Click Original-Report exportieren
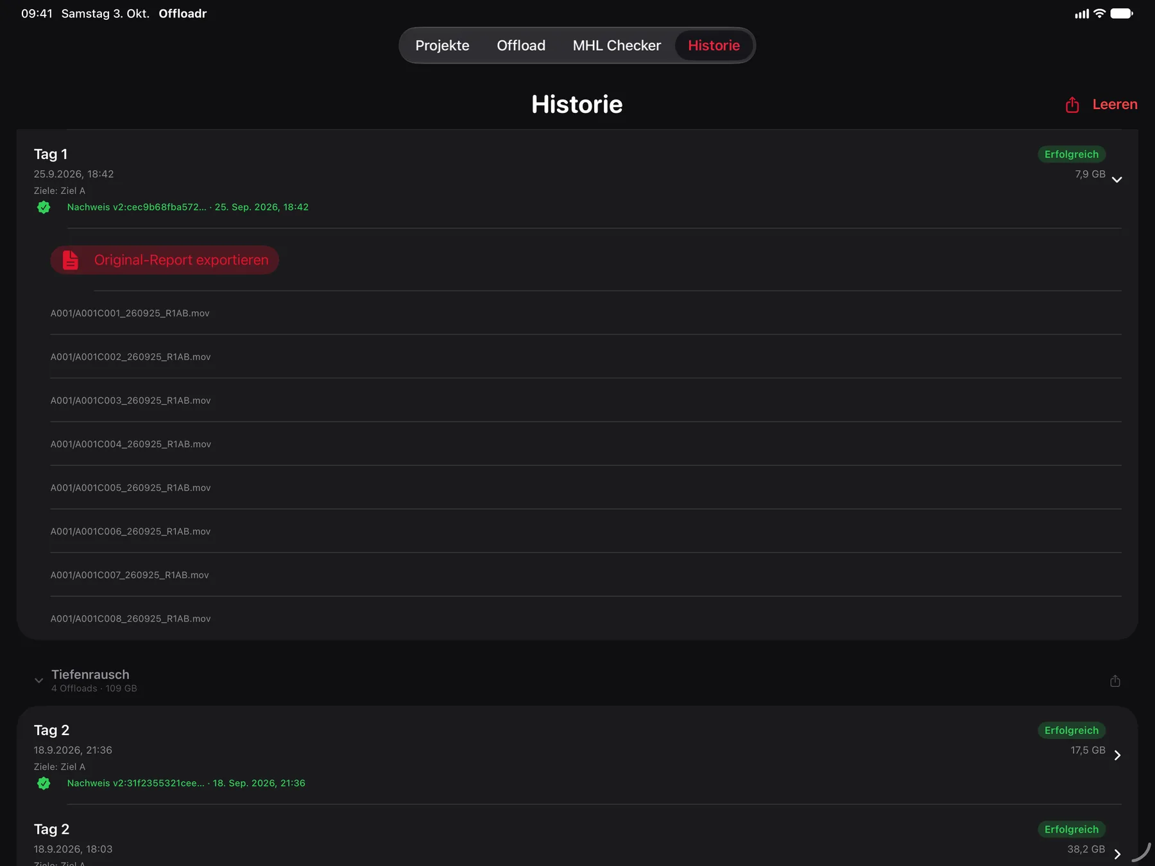This screenshot has height=866, width=1155. (x=165, y=260)
